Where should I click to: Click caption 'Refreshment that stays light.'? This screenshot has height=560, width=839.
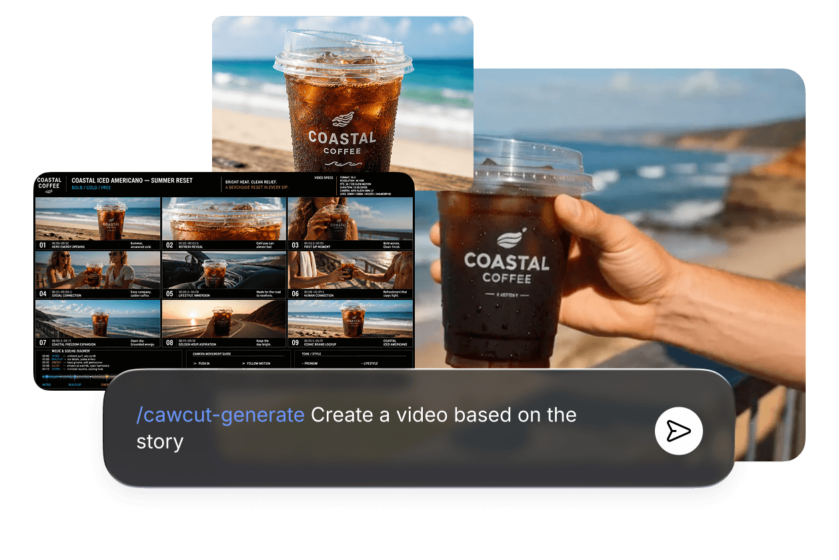coord(395,294)
